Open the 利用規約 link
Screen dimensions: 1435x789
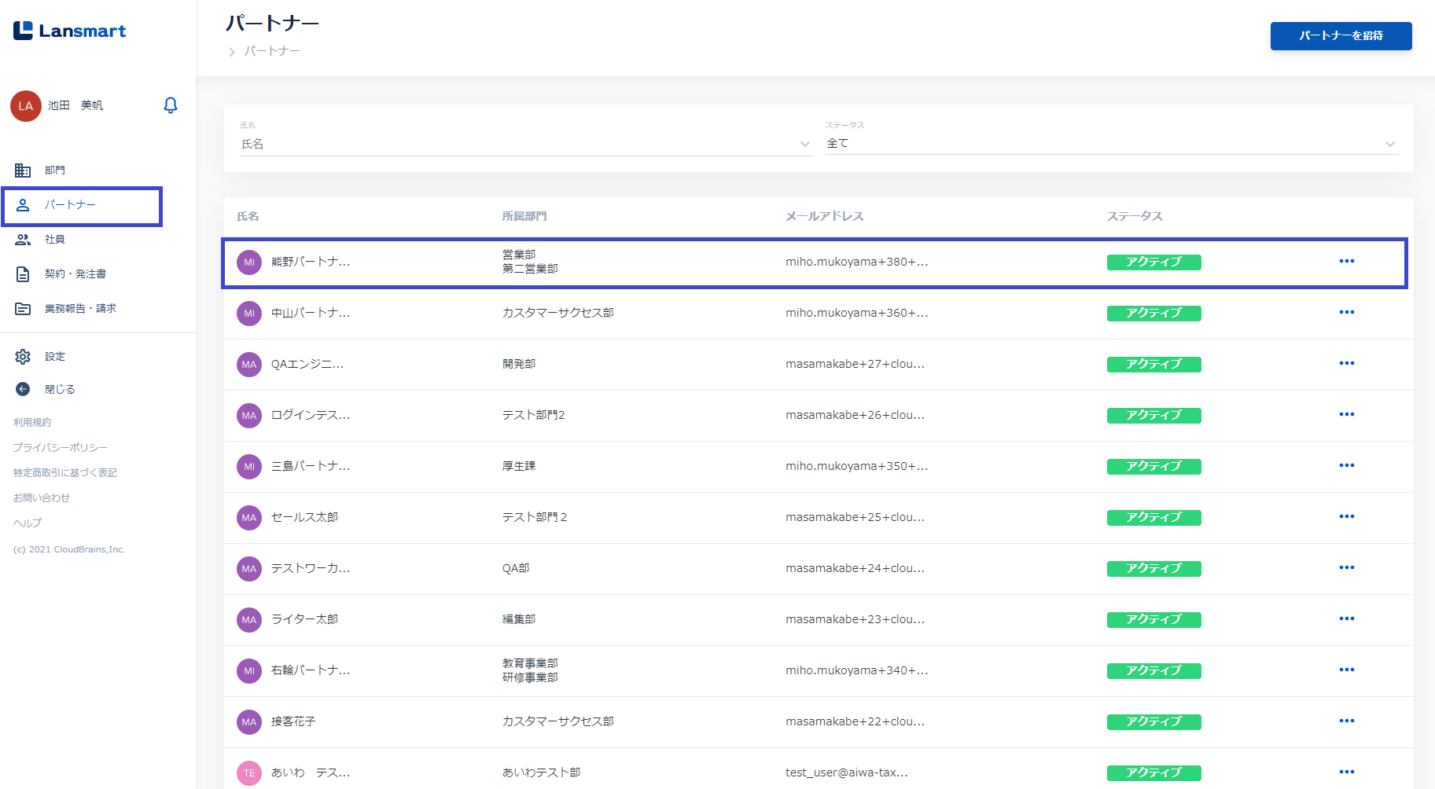(32, 423)
